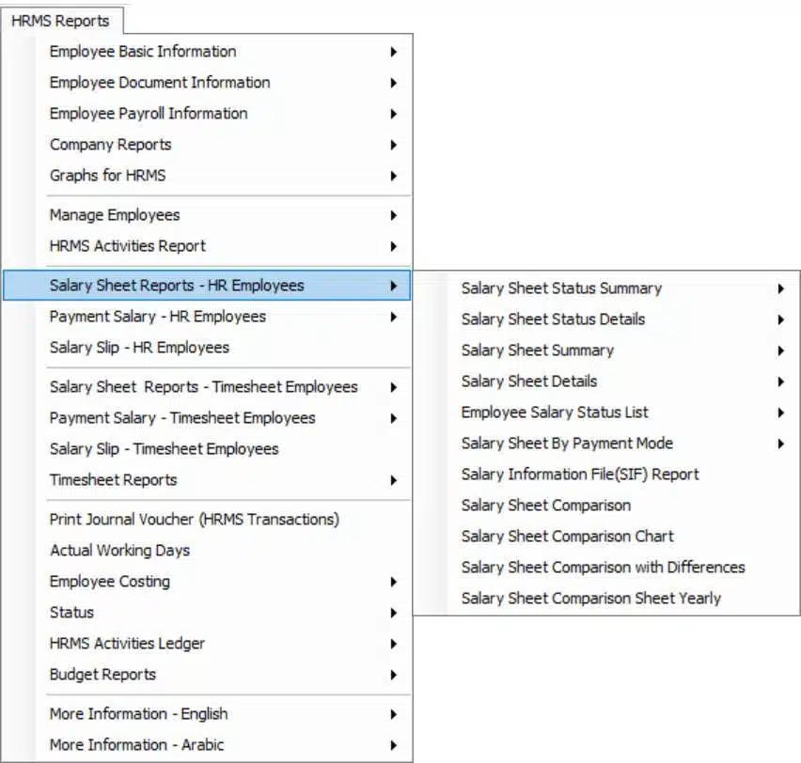Expand Salary Sheet Status Summary arrow
The image size is (801, 763).
coord(780,288)
